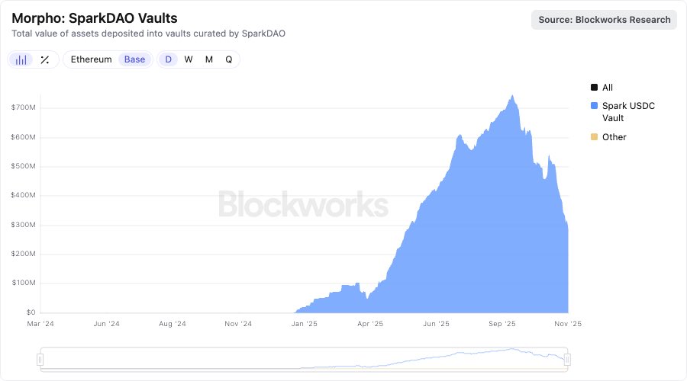Switch to percentage chart view
Screen dimensions: 687x381
pyautogui.click(x=45, y=59)
